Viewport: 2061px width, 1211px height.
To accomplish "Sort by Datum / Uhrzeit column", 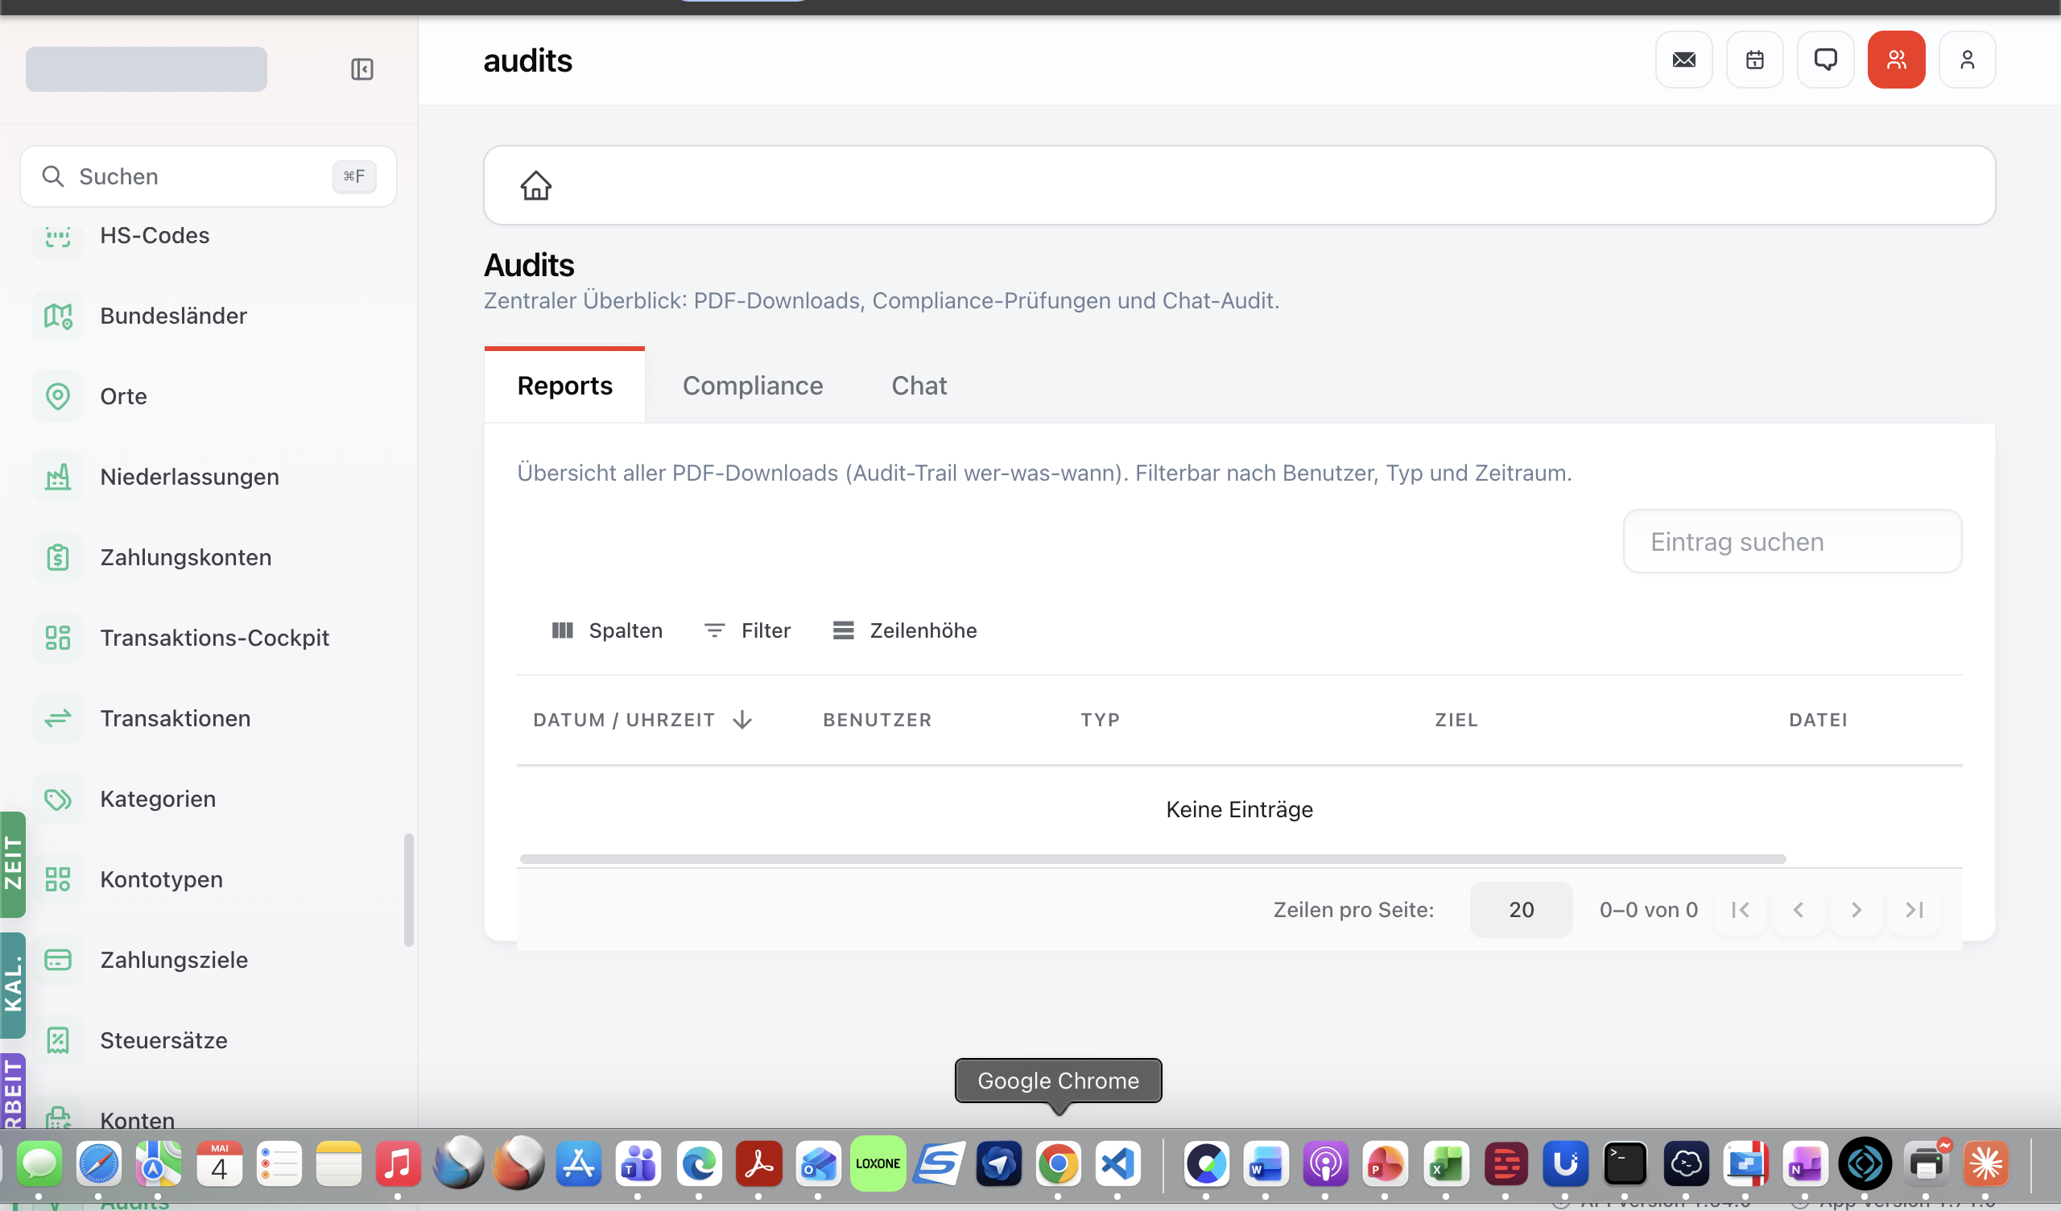I will click(x=624, y=719).
